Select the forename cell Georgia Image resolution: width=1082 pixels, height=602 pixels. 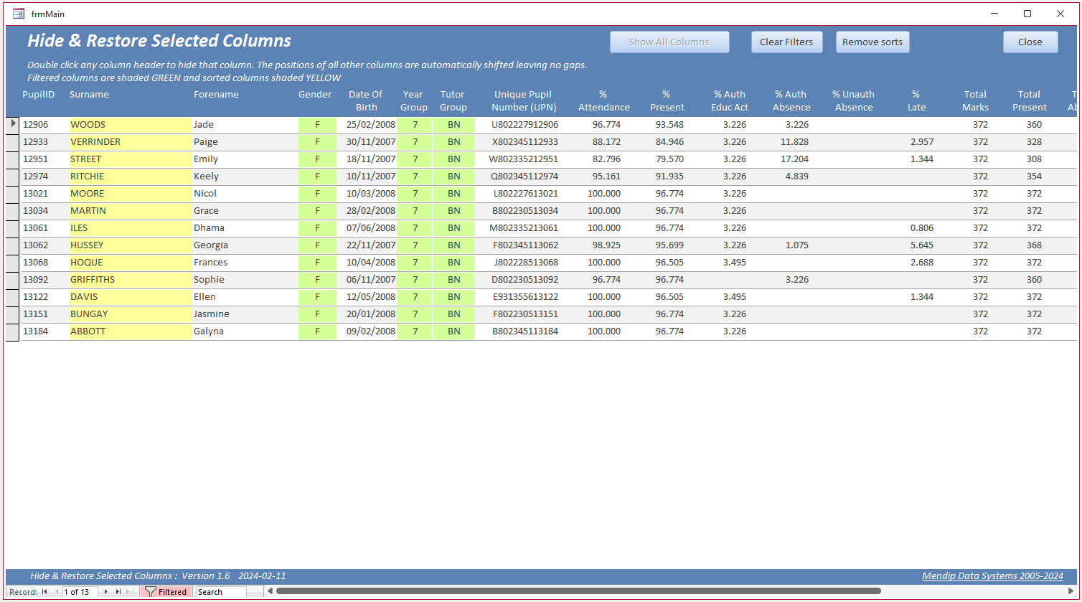point(245,245)
